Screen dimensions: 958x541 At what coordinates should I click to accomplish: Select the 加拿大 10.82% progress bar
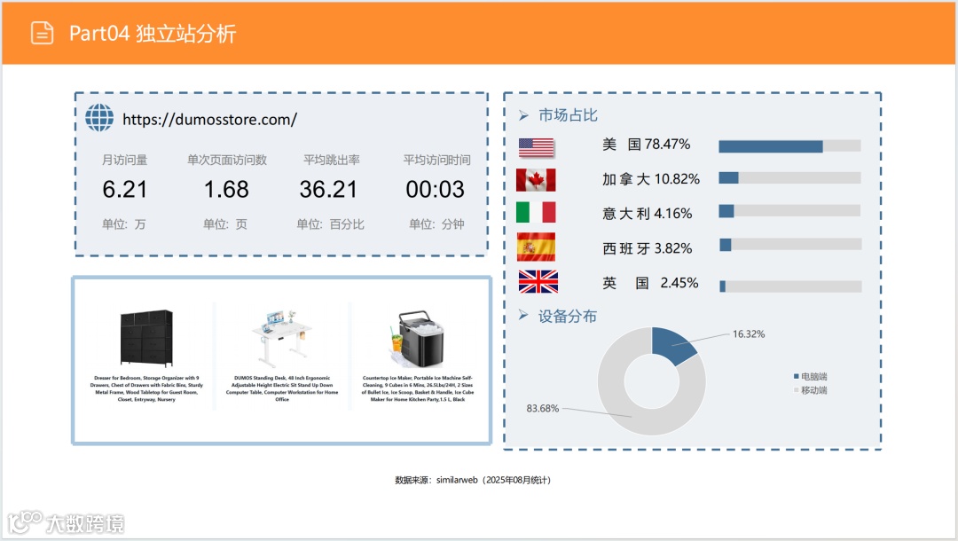point(789,177)
